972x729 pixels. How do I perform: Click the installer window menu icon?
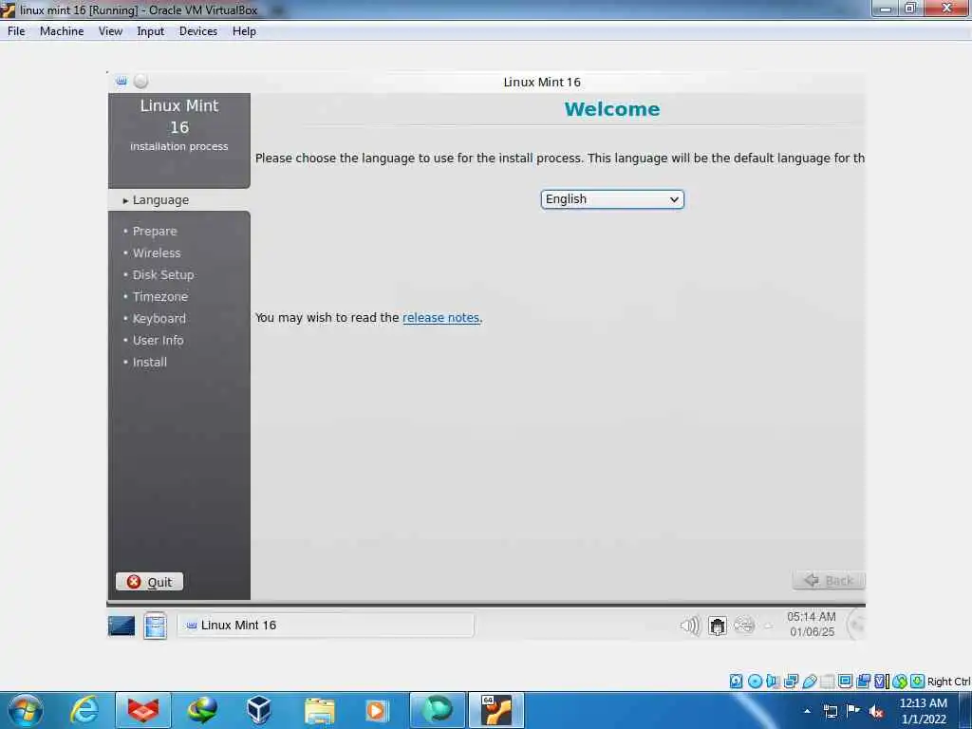pos(121,81)
